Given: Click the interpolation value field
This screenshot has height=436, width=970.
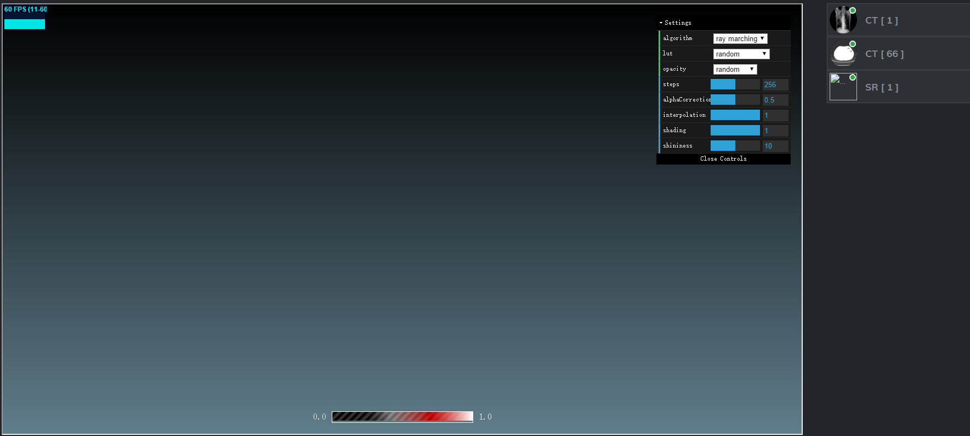Looking at the screenshot, I should tap(775, 115).
